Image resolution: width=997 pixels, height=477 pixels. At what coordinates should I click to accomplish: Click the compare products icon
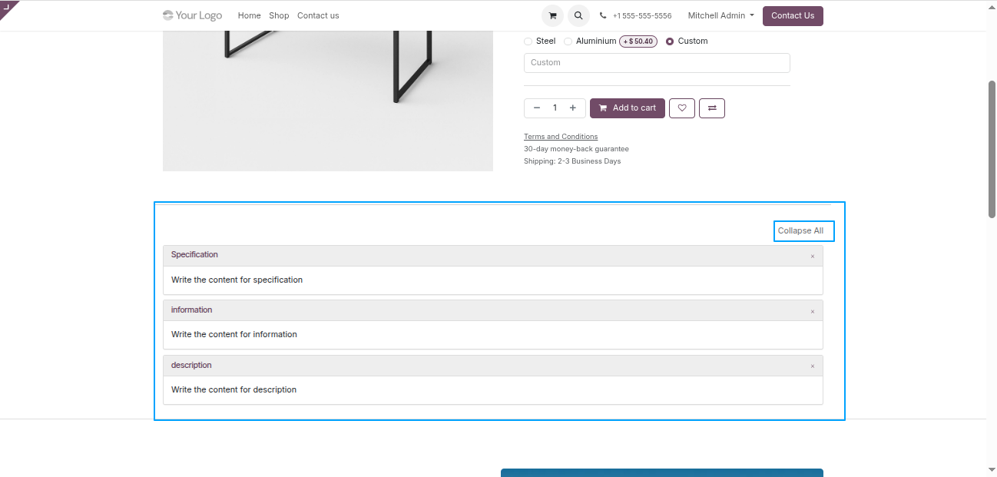[711, 108]
